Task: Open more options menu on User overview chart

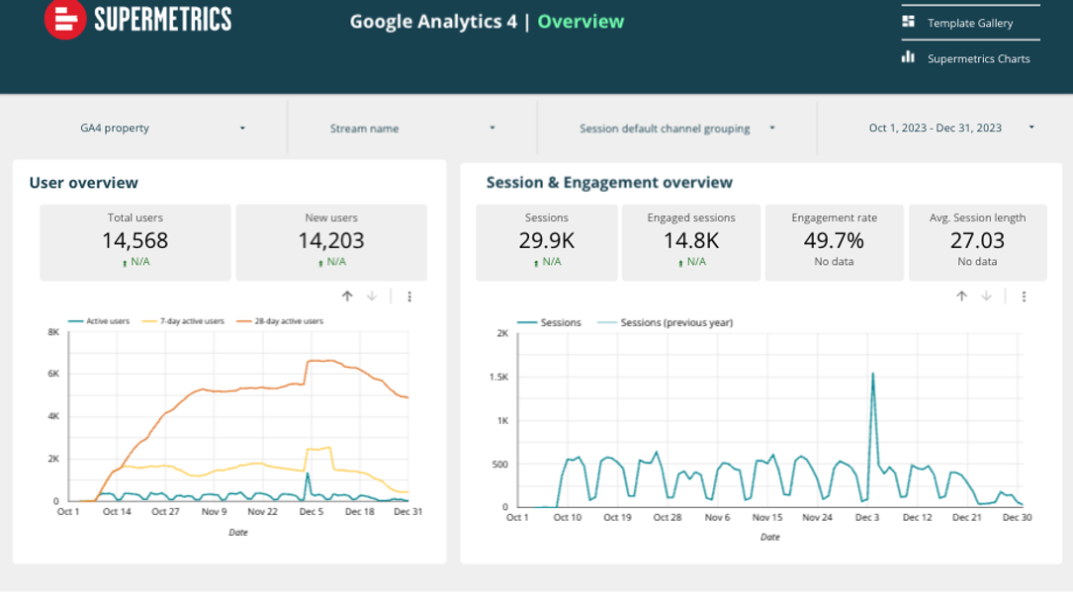Action: [x=409, y=296]
